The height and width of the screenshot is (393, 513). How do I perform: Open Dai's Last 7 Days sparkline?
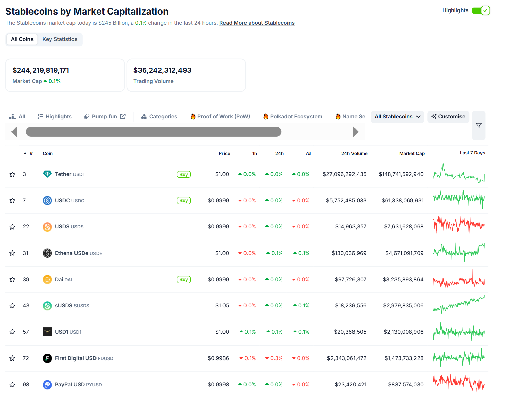pyautogui.click(x=459, y=279)
